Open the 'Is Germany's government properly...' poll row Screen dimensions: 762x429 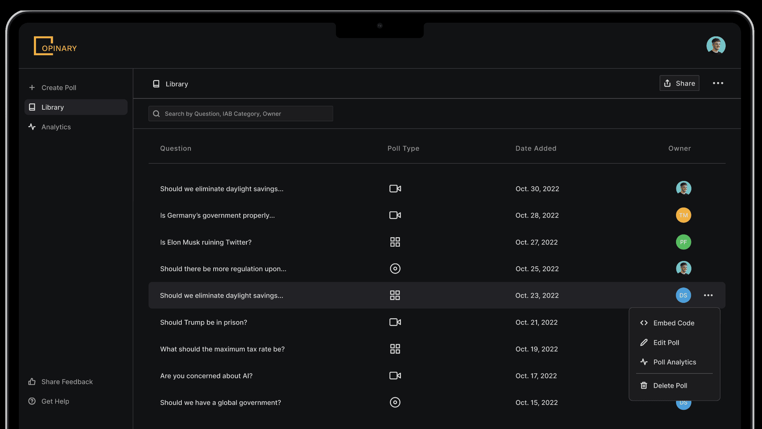pyautogui.click(x=217, y=216)
